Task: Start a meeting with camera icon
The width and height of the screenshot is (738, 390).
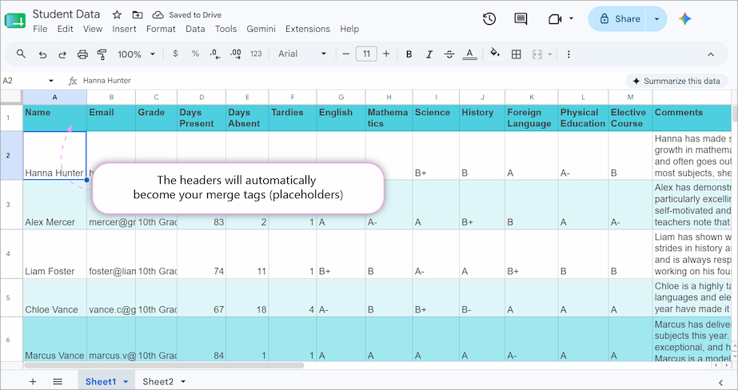Action: click(x=556, y=19)
